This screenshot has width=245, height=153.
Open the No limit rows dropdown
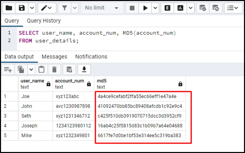pos(102,8)
